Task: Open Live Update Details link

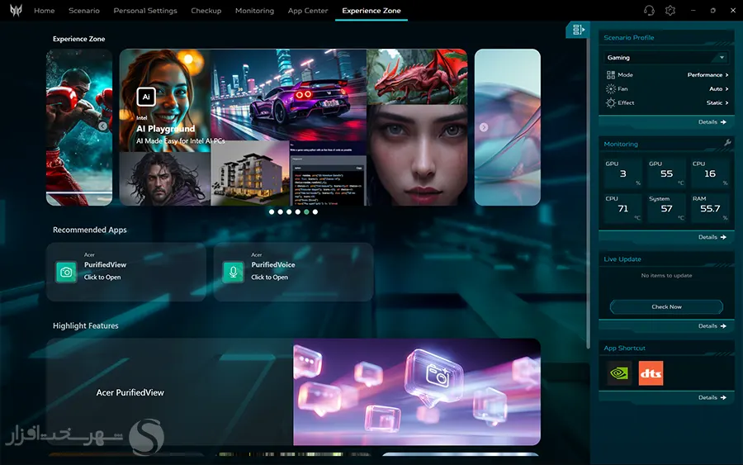Action: tap(712, 326)
